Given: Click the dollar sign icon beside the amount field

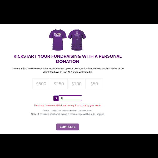Looking at the screenshot, I should pyautogui.click(x=56, y=98).
